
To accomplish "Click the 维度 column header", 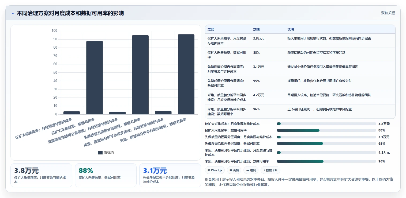I will click(211, 29).
